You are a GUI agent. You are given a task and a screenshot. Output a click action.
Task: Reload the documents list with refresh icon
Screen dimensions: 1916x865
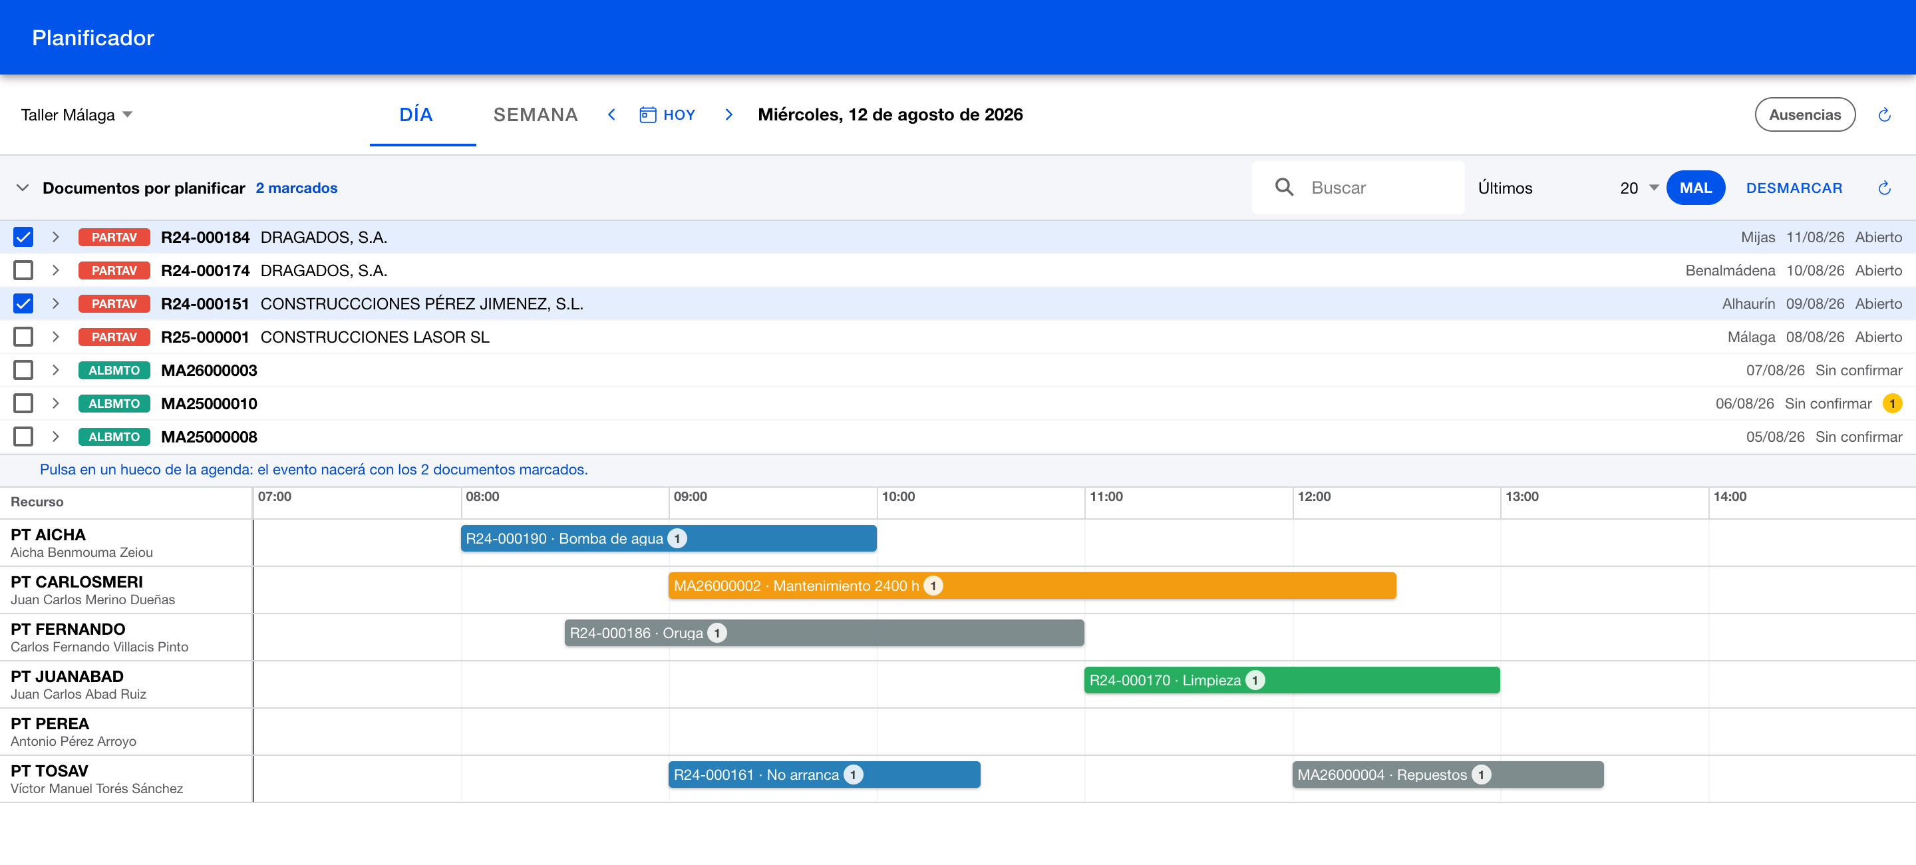click(x=1884, y=188)
